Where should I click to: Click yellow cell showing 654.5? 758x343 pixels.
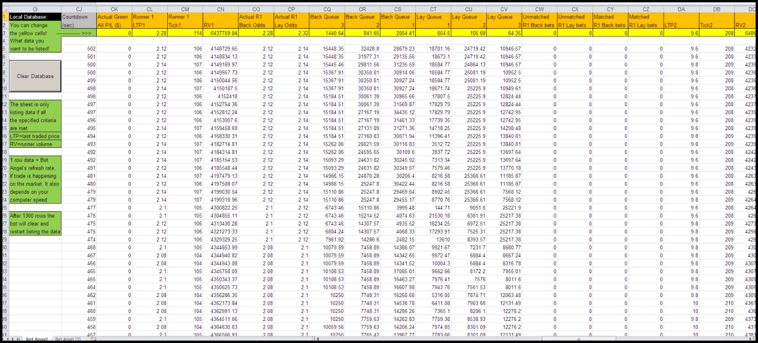click(x=433, y=33)
